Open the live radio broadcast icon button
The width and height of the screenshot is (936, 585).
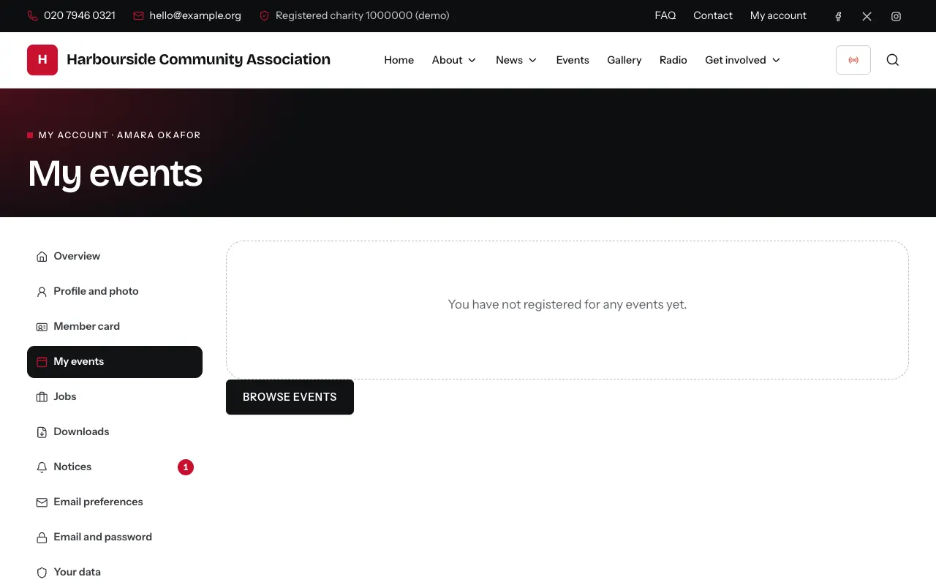853,60
